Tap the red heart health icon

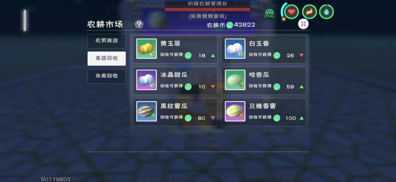pyautogui.click(x=292, y=12)
